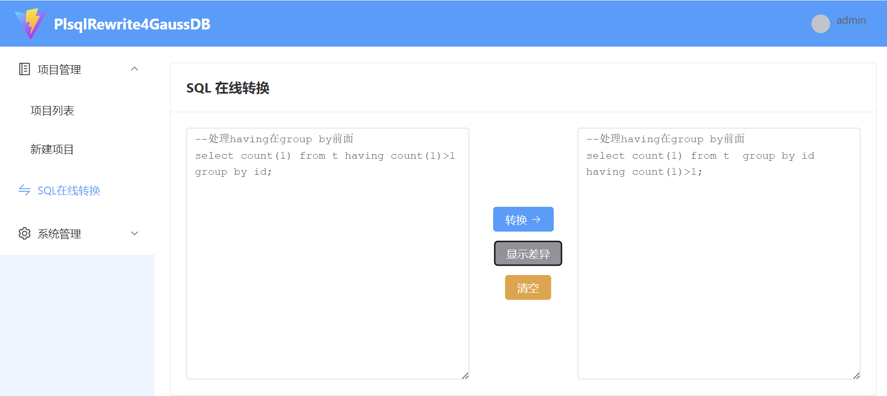This screenshot has height=396, width=887.
Task: Expand the 系统管理 menu chevron
Action: click(x=135, y=234)
